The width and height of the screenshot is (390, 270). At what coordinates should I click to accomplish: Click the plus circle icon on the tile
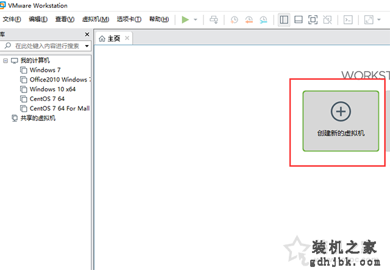[341, 111]
